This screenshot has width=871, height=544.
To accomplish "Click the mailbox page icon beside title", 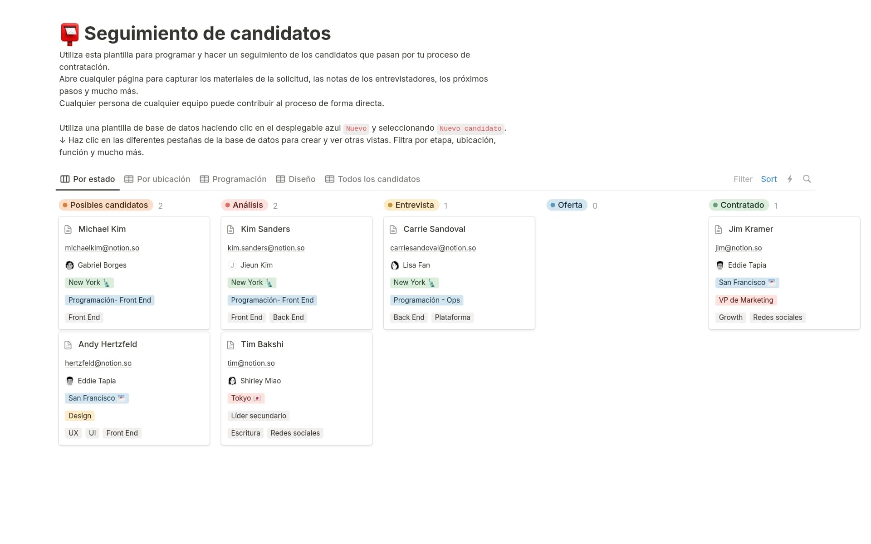I will [70, 34].
